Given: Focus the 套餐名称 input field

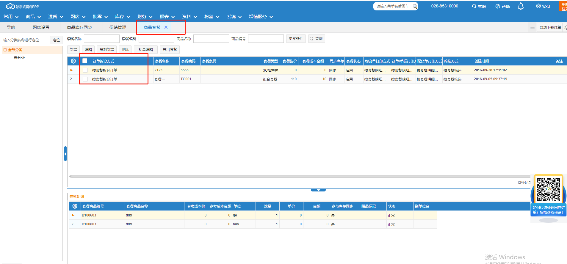Looking at the screenshot, I should click(x=102, y=39).
